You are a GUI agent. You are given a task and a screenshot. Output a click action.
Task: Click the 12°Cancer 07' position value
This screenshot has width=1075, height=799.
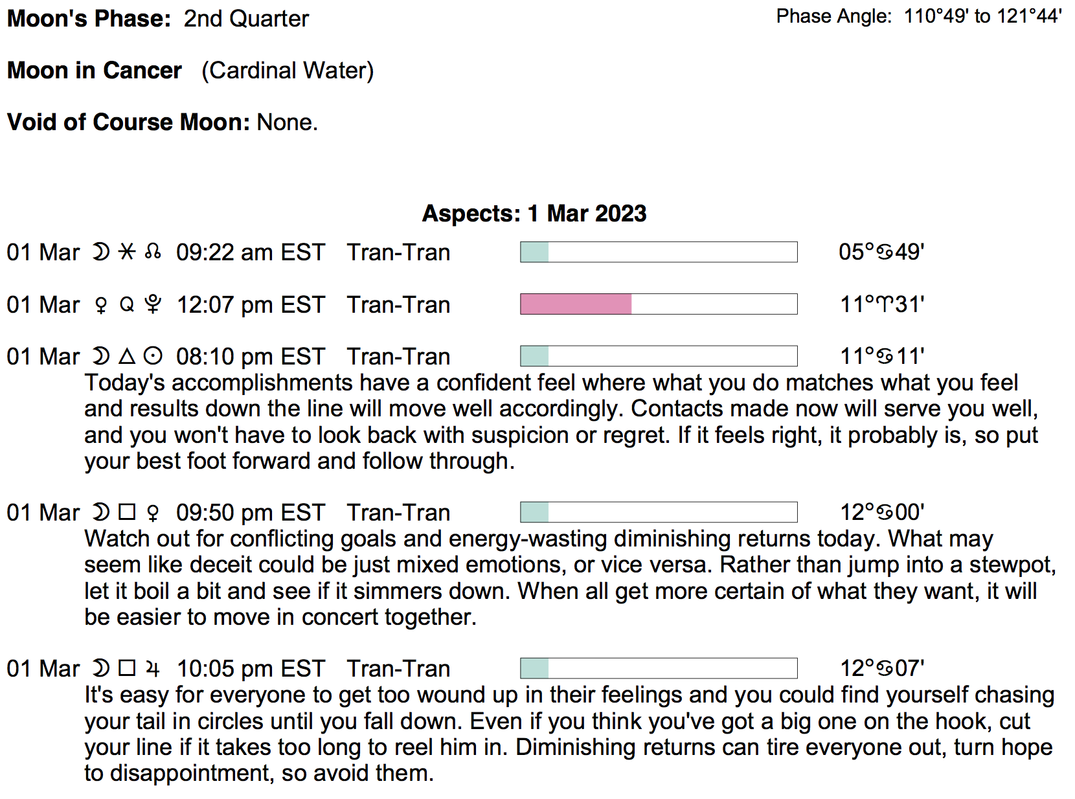[x=882, y=668]
